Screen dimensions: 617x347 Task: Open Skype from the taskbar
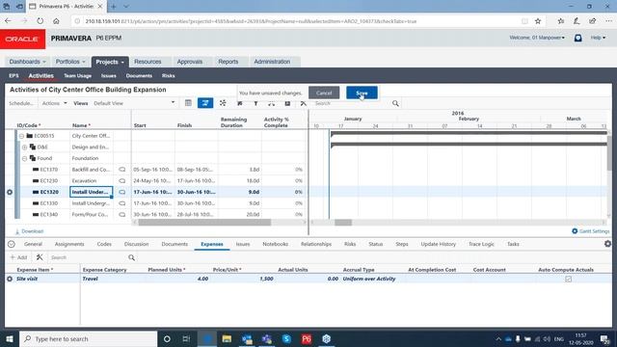coord(286,338)
